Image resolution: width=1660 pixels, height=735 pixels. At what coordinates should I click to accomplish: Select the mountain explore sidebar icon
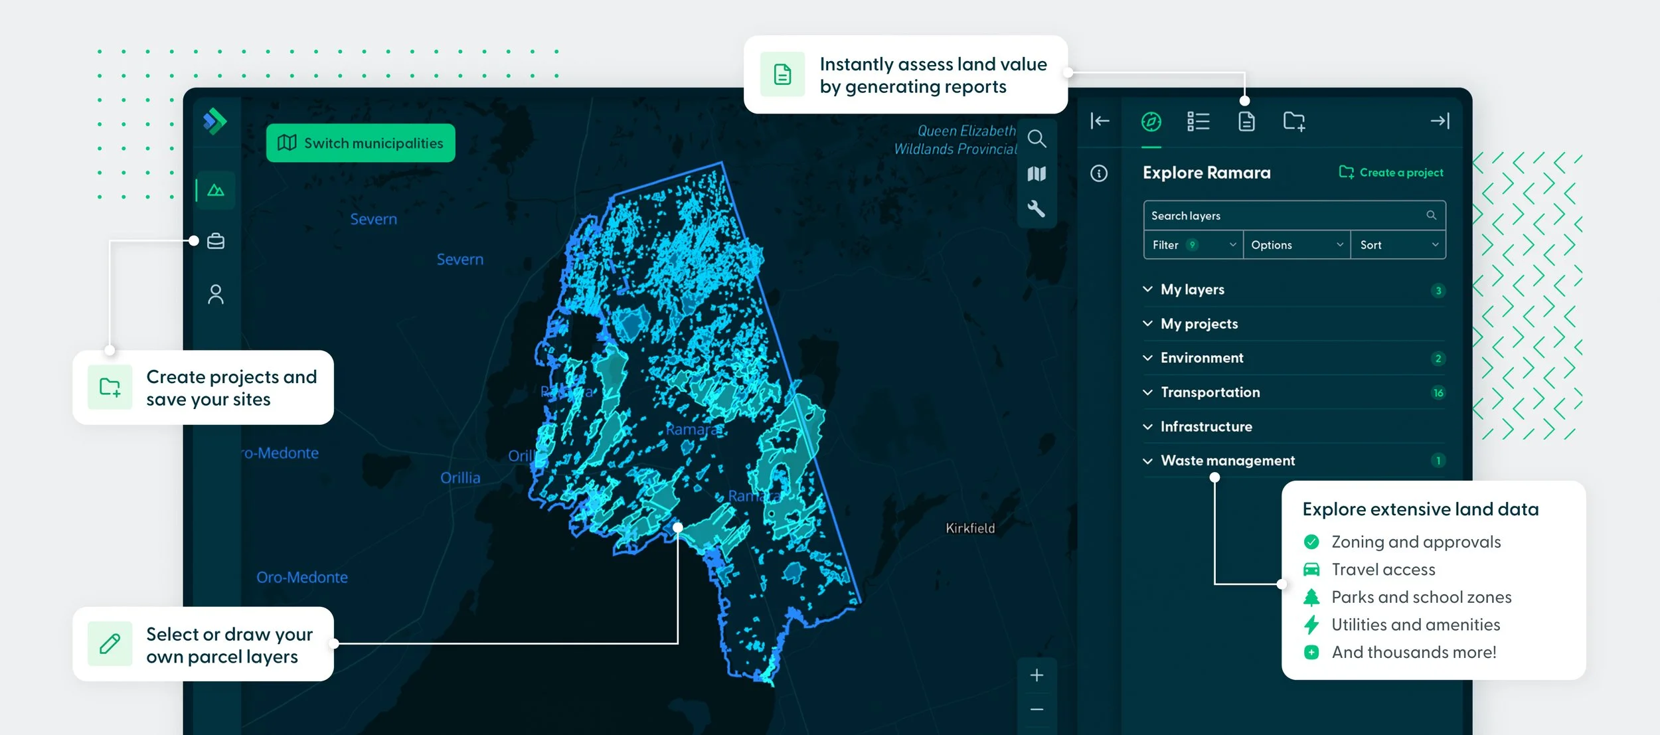pyautogui.click(x=216, y=191)
